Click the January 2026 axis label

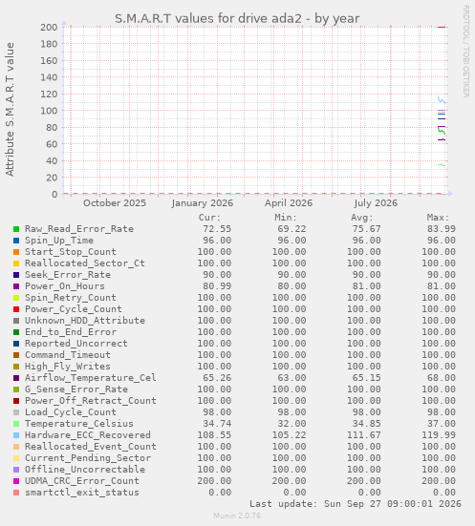(203, 203)
